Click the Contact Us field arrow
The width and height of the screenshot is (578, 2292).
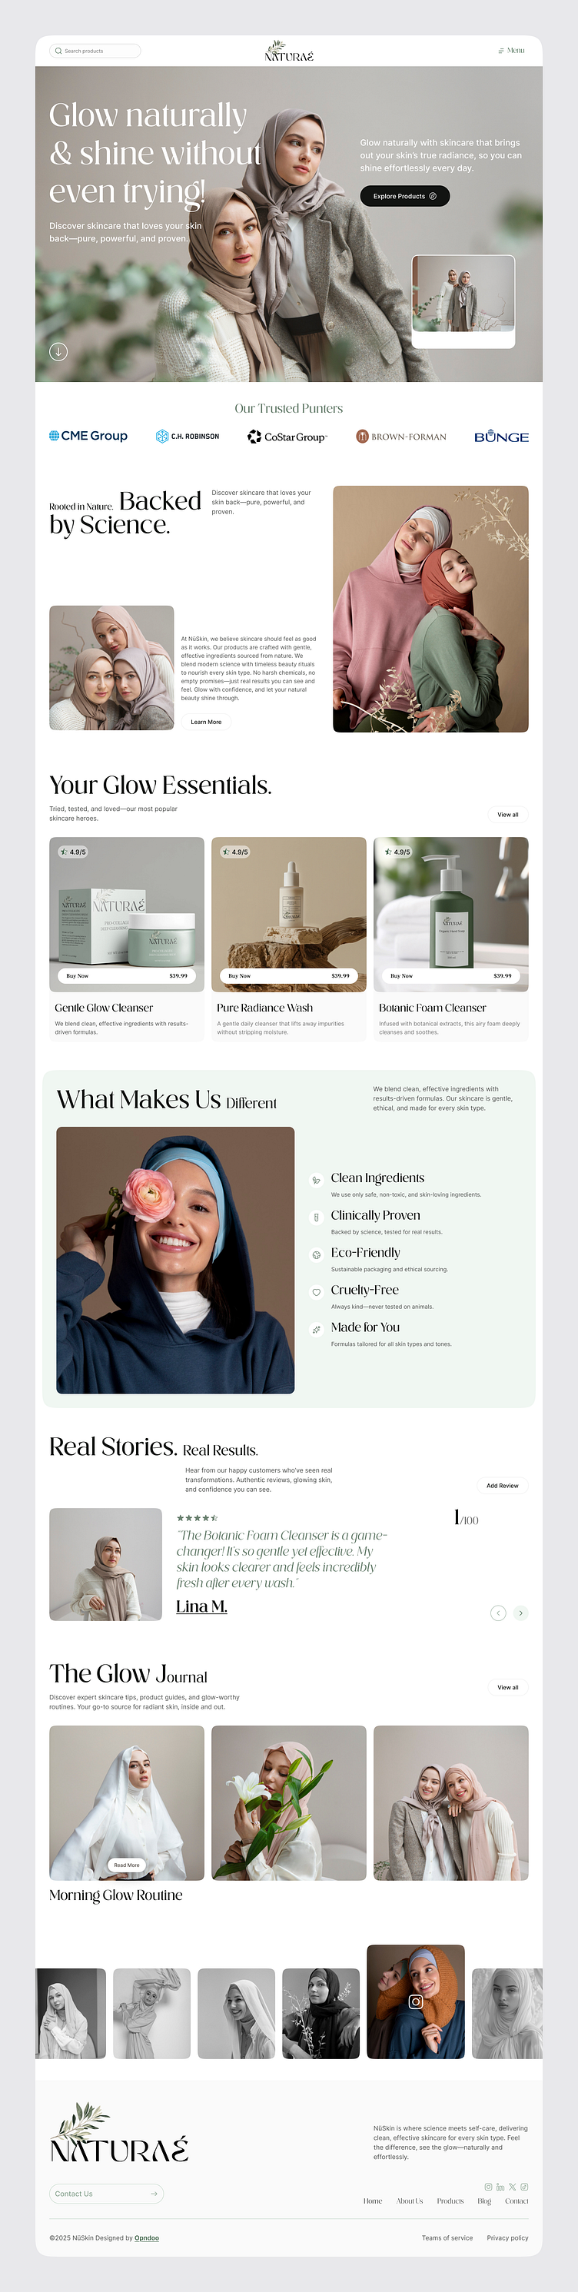(x=154, y=2194)
